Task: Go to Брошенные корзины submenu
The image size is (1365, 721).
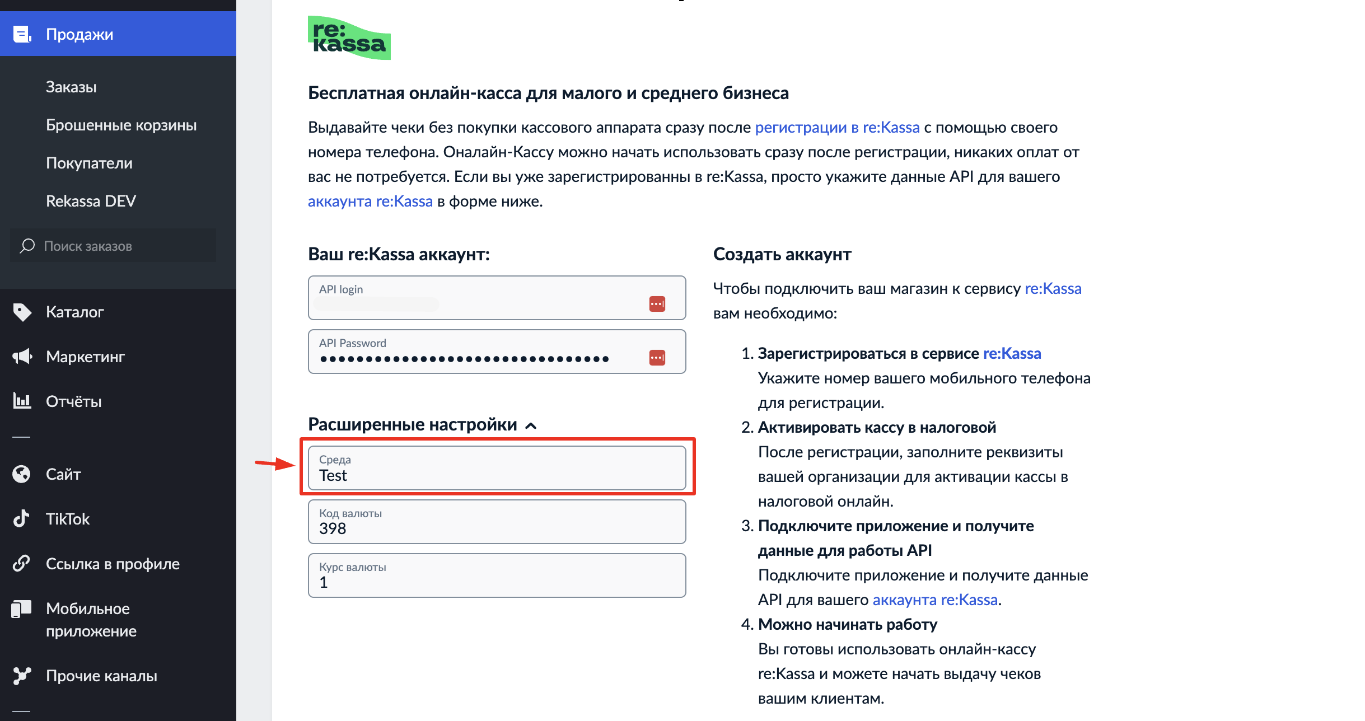Action: pyautogui.click(x=121, y=125)
